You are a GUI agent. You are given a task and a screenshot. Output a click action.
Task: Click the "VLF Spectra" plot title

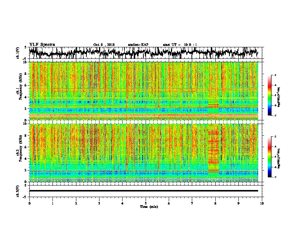click(42, 45)
